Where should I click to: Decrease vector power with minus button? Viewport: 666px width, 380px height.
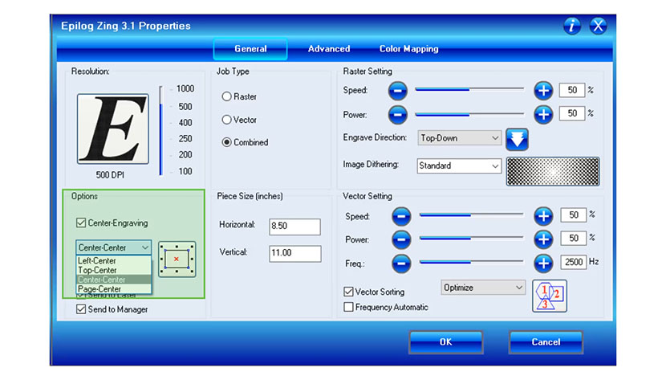click(x=400, y=239)
